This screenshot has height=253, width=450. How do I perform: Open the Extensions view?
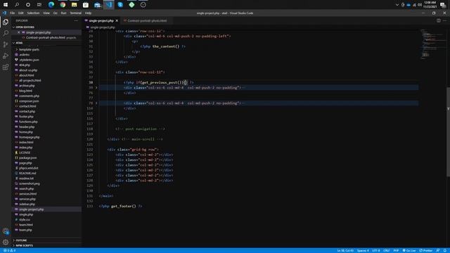[x=6, y=67]
